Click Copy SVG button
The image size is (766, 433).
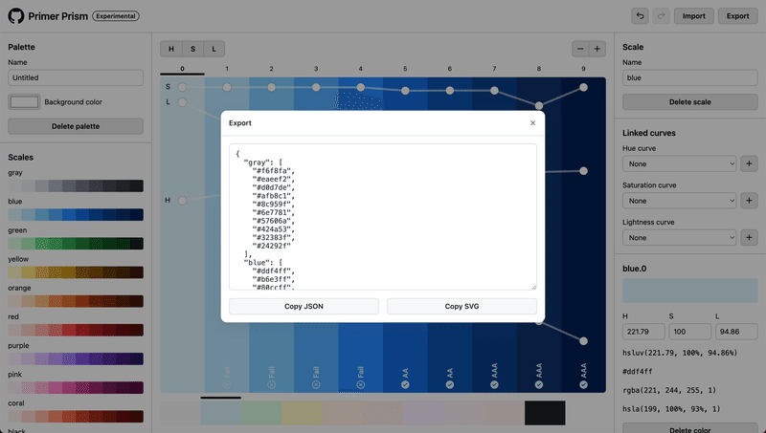462,306
